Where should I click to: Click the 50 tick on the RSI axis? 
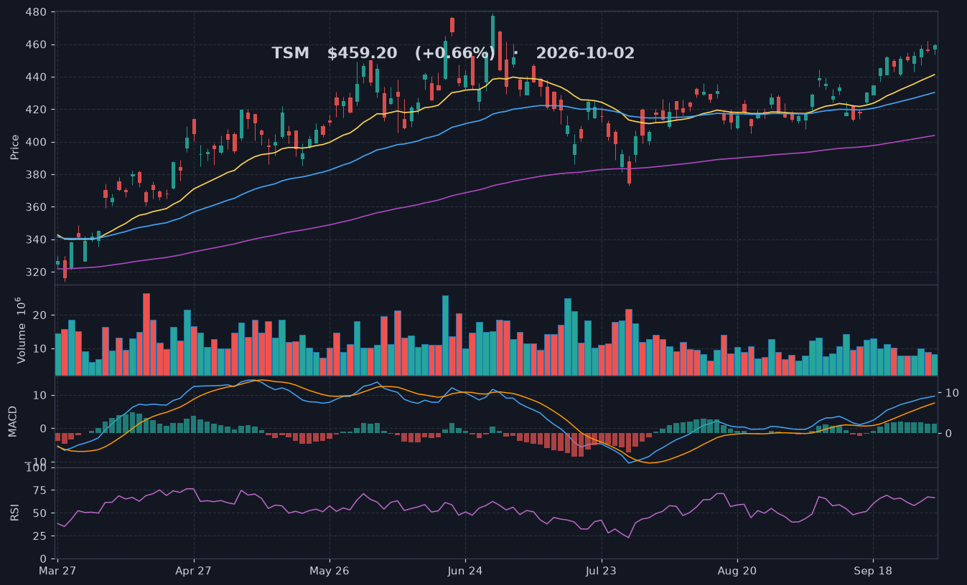point(40,514)
